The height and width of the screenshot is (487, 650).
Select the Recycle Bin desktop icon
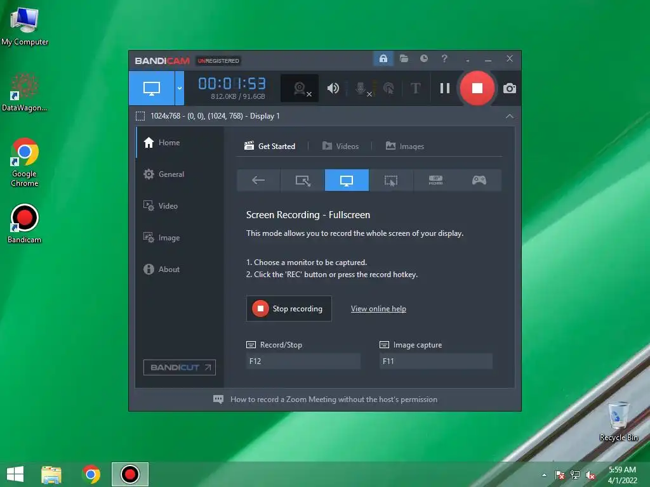618,422
